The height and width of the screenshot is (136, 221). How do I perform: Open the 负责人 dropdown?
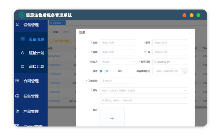point(117,62)
